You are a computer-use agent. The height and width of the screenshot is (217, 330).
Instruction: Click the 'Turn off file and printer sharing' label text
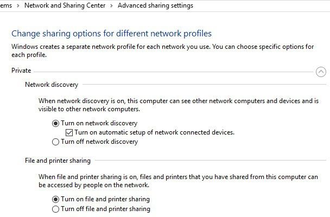point(105,209)
